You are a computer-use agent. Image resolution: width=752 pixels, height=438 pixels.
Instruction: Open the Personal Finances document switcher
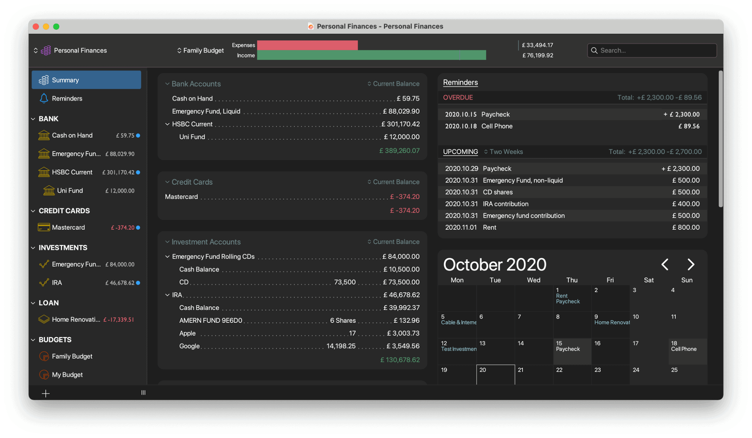(x=70, y=50)
